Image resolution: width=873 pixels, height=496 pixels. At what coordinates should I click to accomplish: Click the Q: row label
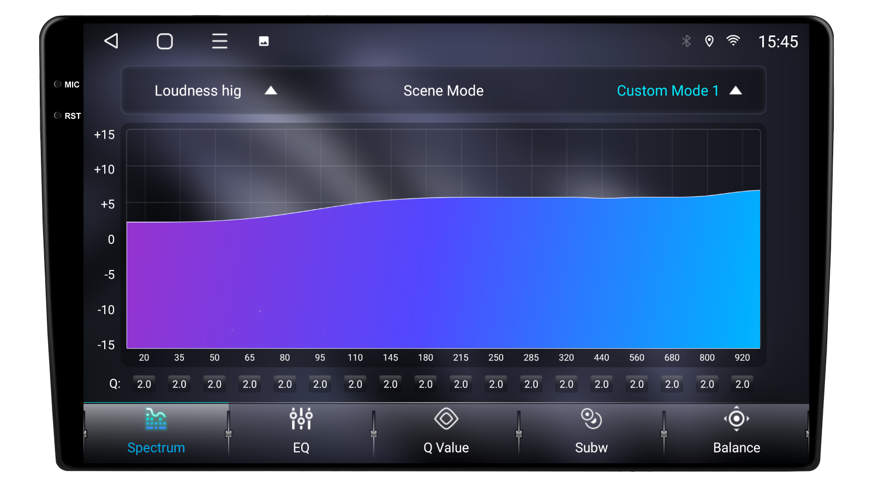pos(115,384)
